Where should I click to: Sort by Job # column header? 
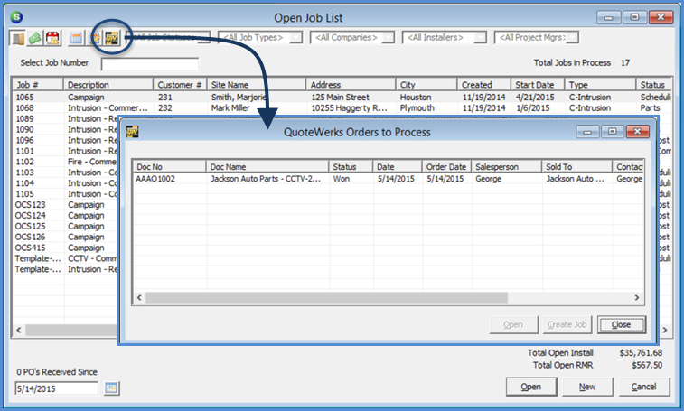38,85
